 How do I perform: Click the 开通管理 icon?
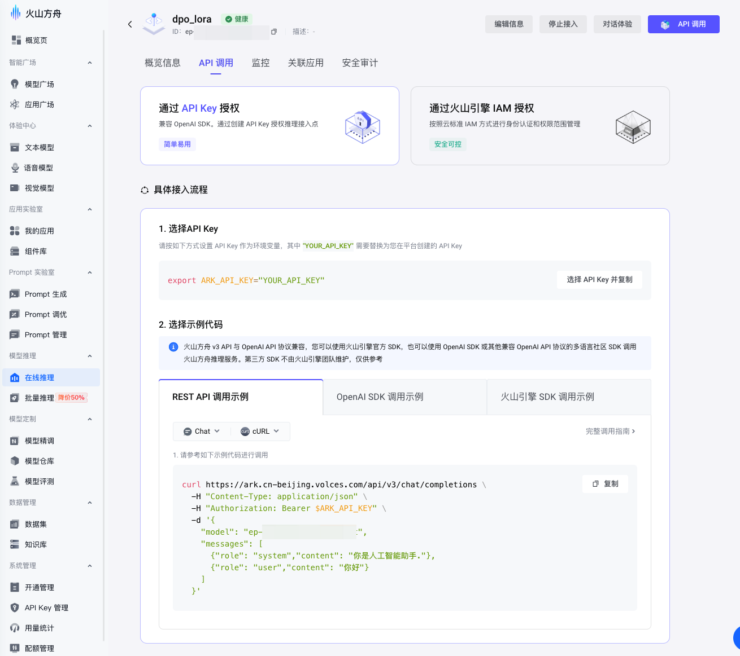[15, 587]
